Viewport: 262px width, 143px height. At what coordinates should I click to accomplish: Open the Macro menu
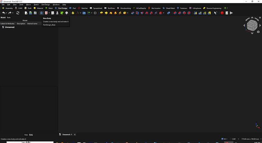tap(28, 5)
